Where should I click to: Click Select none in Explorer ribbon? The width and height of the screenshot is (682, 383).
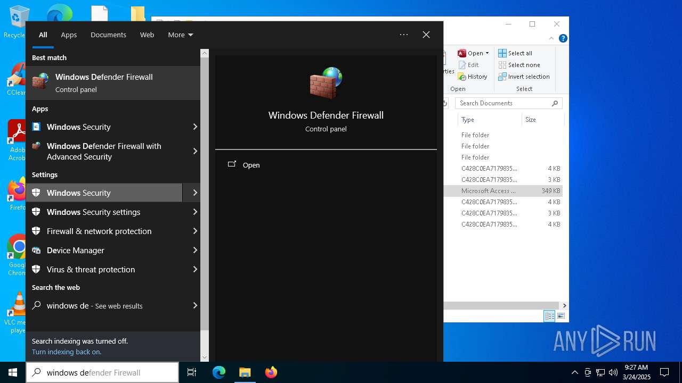click(519, 65)
